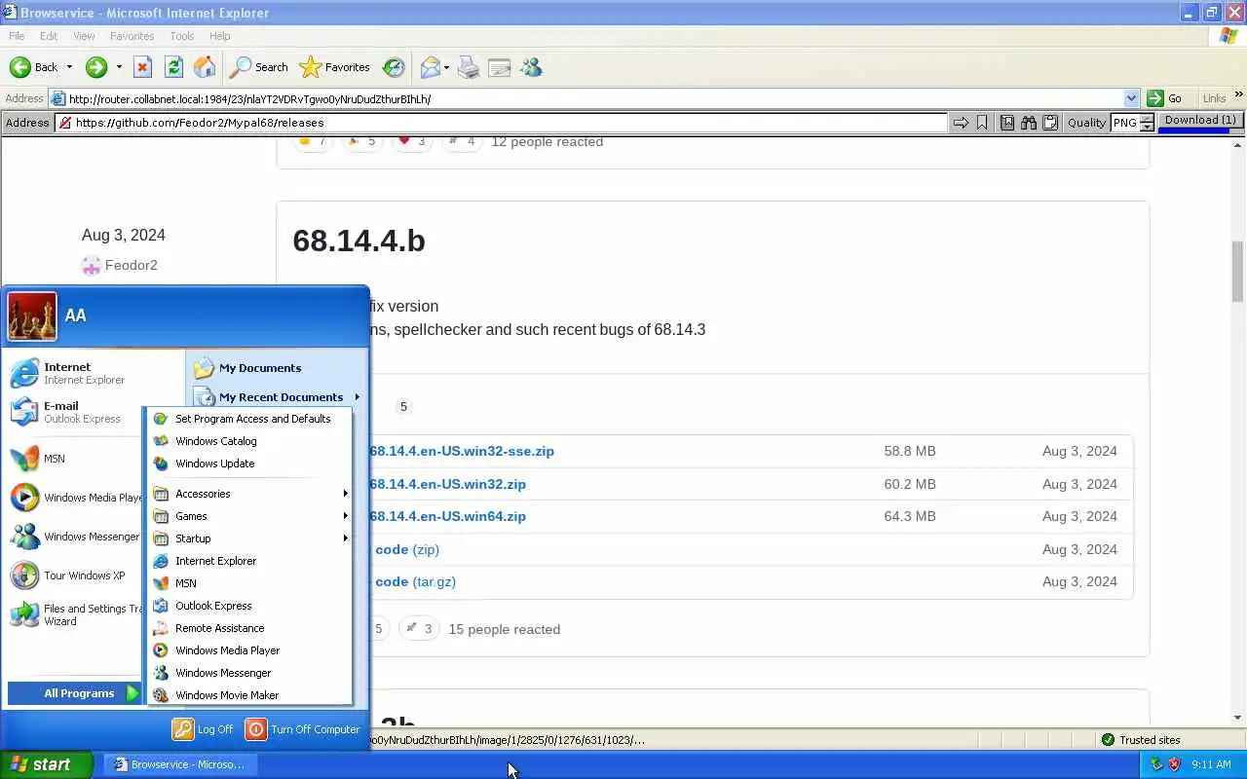Click the Quality PNG stepper arrows

[x=1147, y=123]
